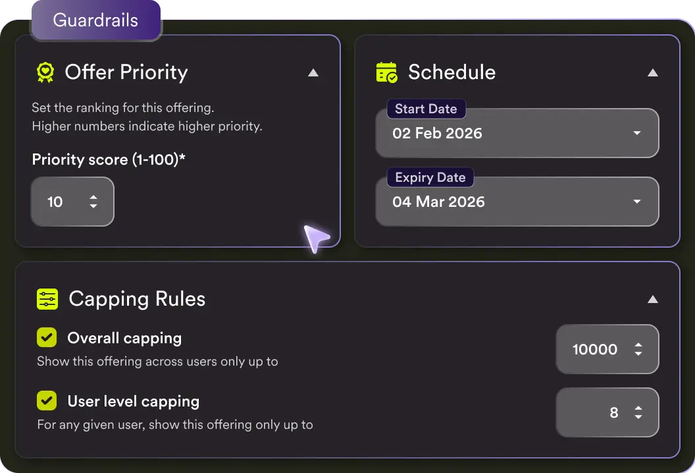Click the Capping Rules heading text
This screenshot has height=473, width=695.
(x=137, y=299)
